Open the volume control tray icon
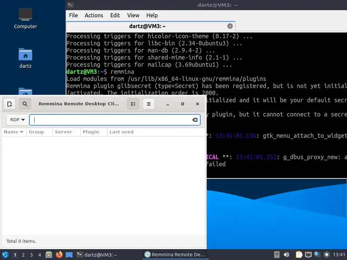The height and width of the screenshot is (260, 347). tap(286, 255)
